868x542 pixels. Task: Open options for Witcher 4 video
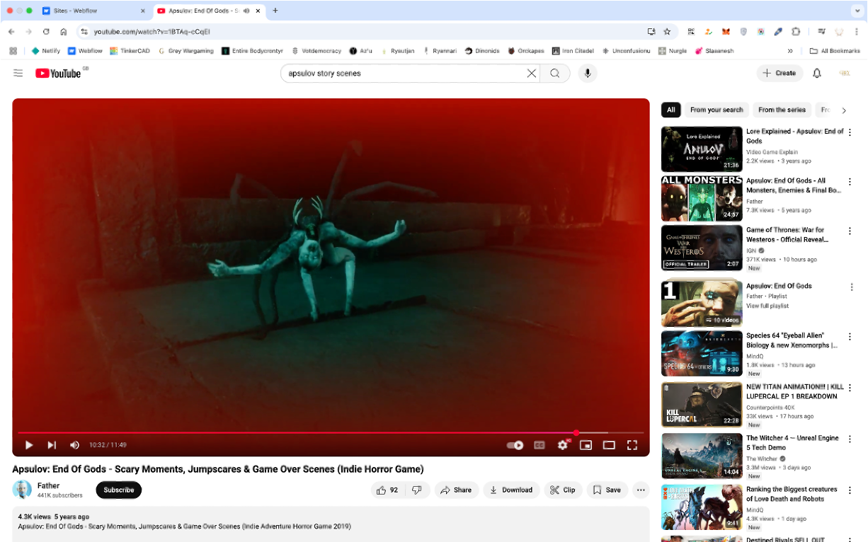pos(850,439)
